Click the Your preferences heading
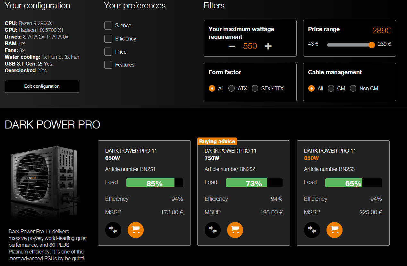This screenshot has width=407, height=266. (135, 5)
